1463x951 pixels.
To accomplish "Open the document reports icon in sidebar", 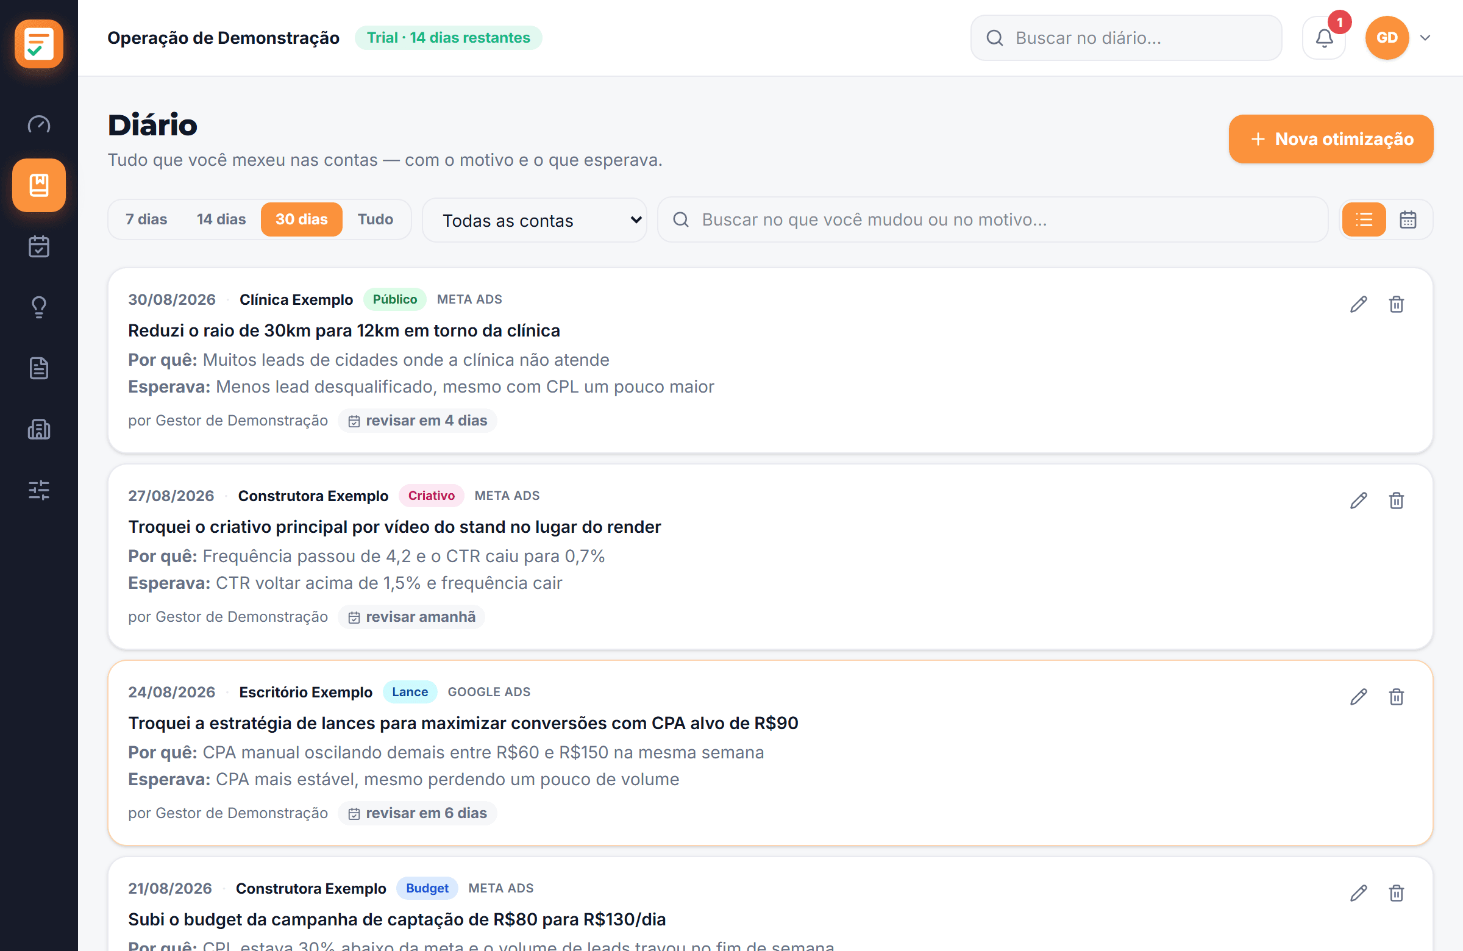I will [x=39, y=368].
